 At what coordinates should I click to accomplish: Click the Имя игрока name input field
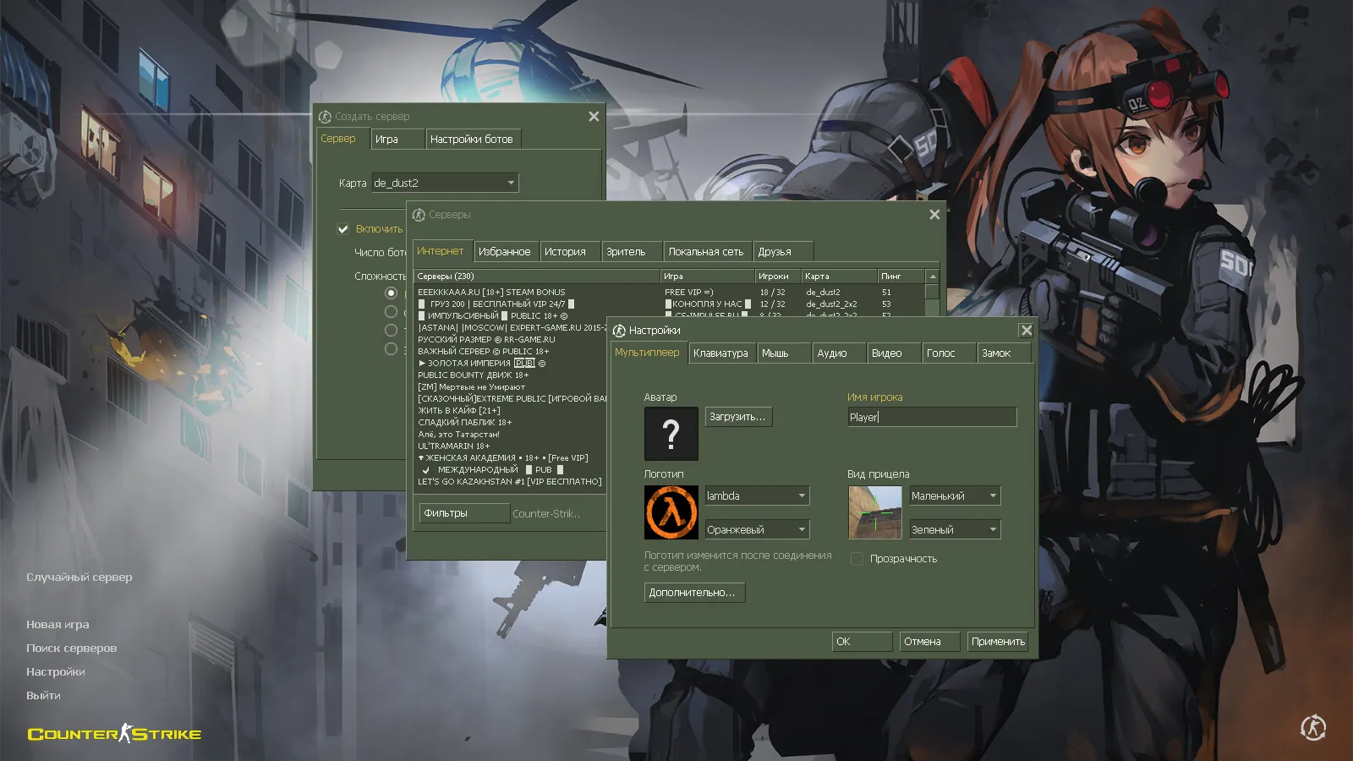931,417
